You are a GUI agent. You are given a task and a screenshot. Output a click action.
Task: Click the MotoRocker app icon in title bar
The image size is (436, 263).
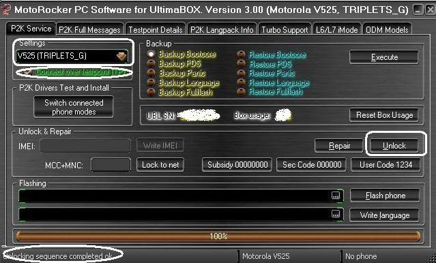[x=5, y=9]
